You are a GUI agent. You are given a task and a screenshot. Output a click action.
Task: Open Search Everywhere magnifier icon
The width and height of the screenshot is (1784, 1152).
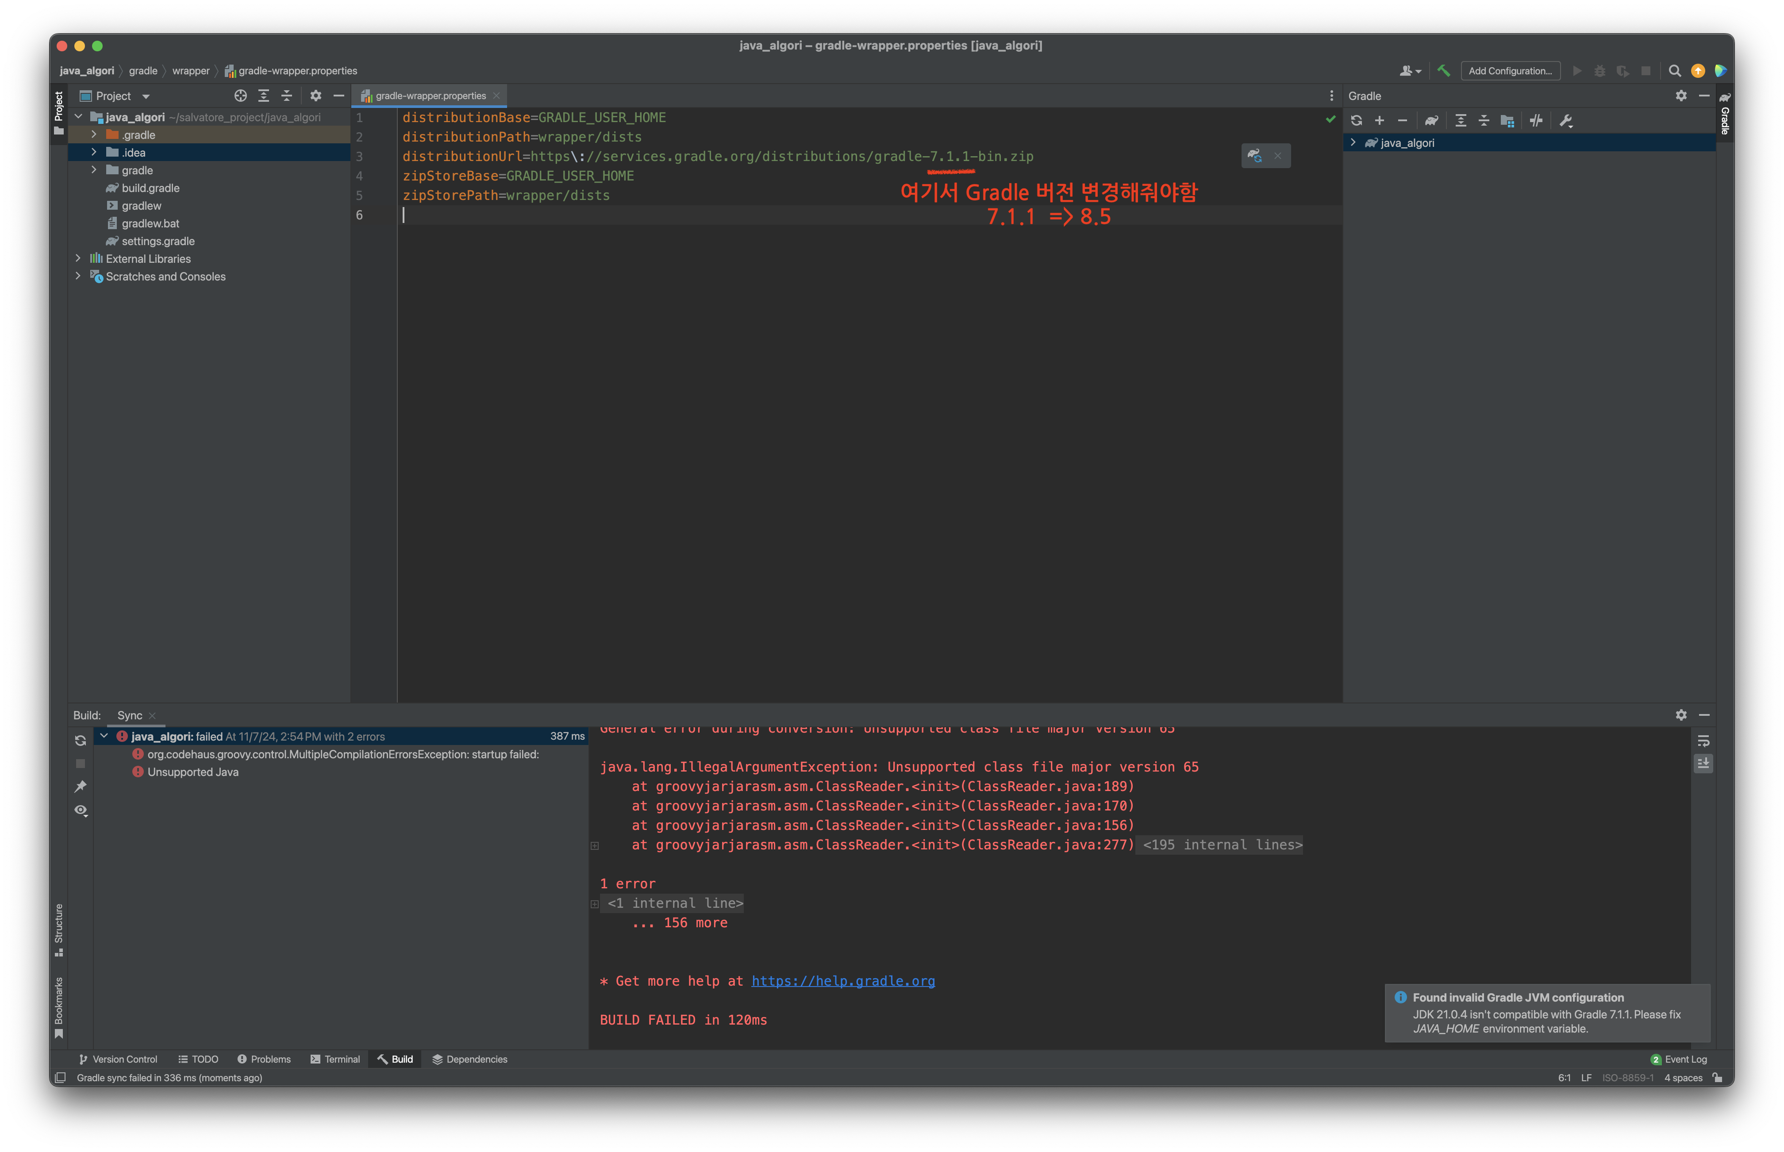[1675, 70]
